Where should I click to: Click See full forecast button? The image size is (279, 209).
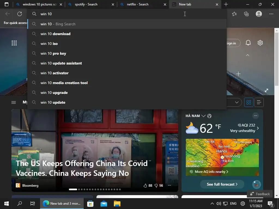(222, 184)
